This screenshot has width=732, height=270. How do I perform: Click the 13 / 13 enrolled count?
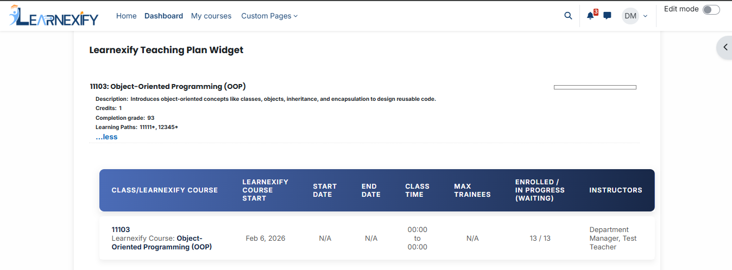(x=540, y=238)
